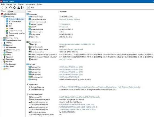Viewport: 154px width, 117px height.
Task: Open the user profile toolbar icon
Action: pyautogui.click(x=19, y=8)
